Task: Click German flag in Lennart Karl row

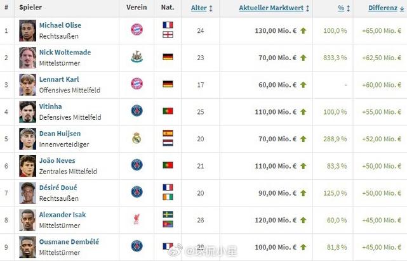Action: point(168,84)
